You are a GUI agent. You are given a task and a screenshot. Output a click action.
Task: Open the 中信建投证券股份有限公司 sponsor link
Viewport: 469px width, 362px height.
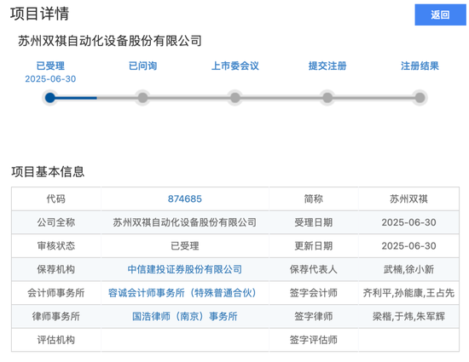(185, 269)
